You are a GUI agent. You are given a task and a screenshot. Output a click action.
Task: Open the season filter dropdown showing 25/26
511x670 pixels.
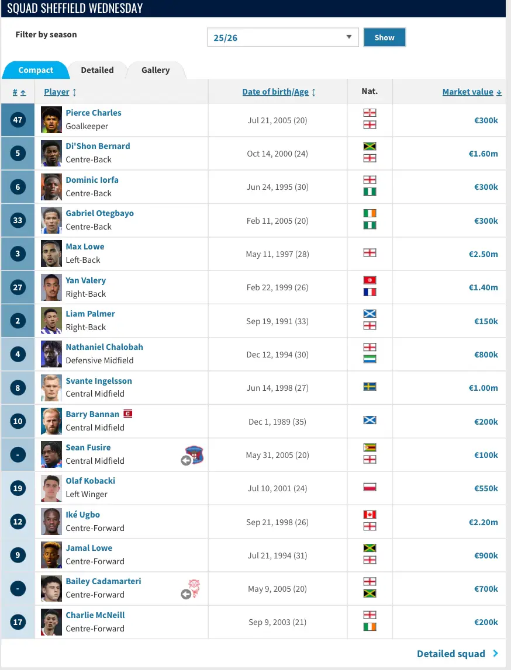click(282, 37)
